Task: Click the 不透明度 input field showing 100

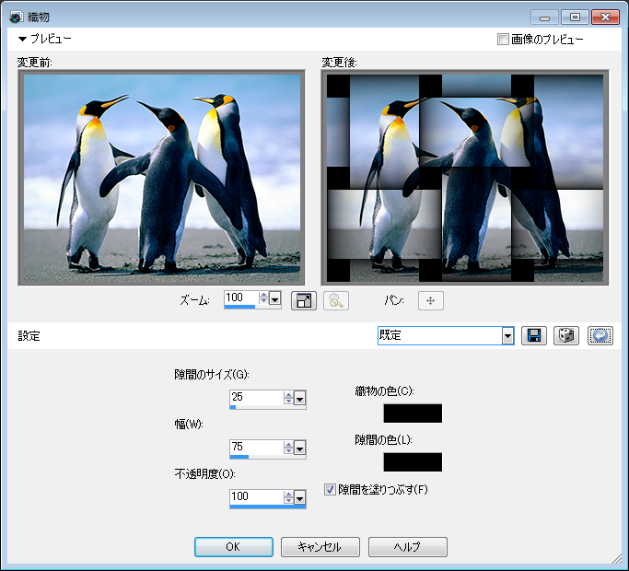Action: 257,496
